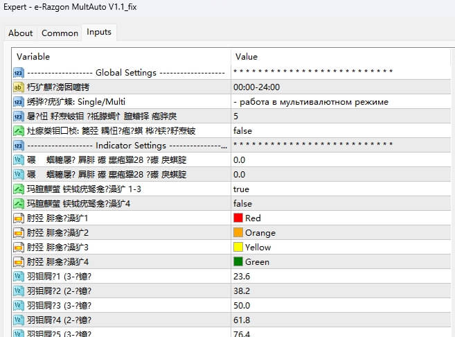This screenshot has width=455, height=337.
Task: Click the color icon in the Red row
Action: pyautogui.click(x=19, y=218)
